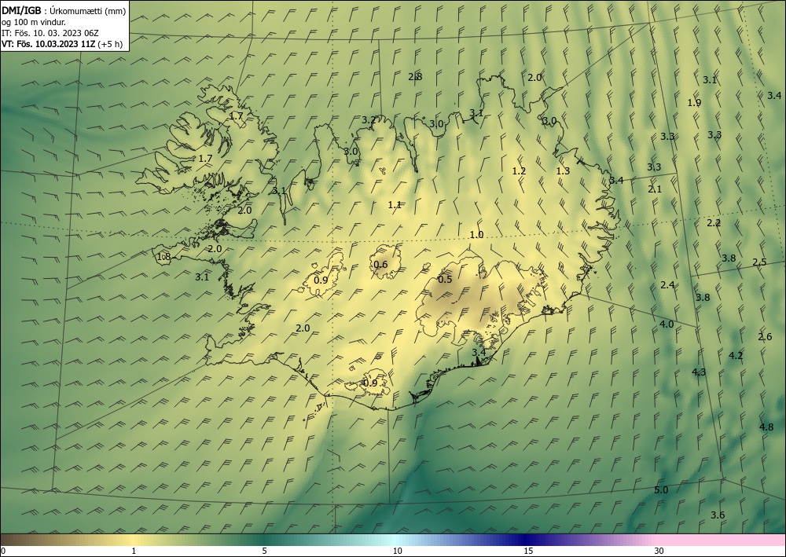Click the 3.6 value in the bottom right

pos(718,515)
